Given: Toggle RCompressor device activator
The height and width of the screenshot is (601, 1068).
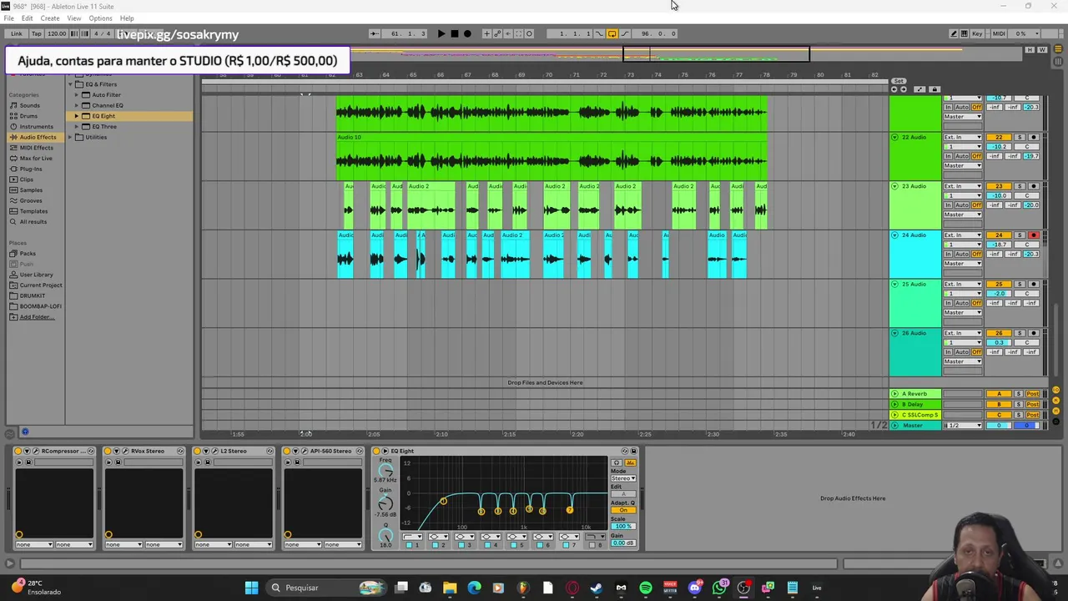Looking at the screenshot, I should 18,452.
